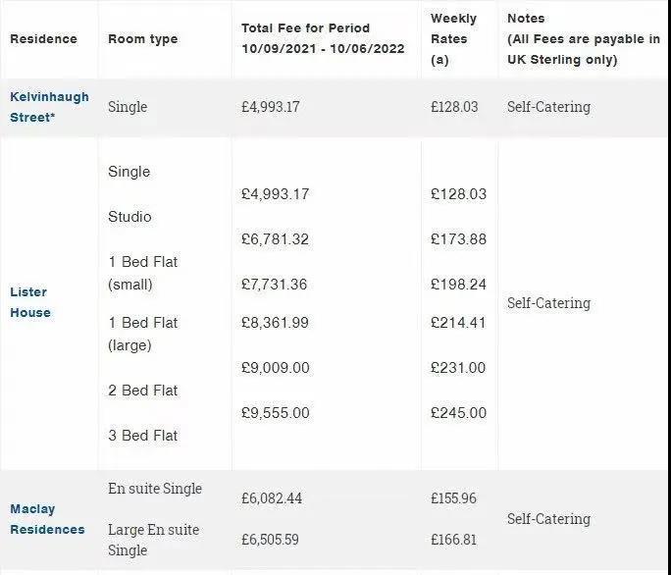671x575 pixels.
Task: Click the 1 Bed Flat (small) entry
Action: click(142, 273)
